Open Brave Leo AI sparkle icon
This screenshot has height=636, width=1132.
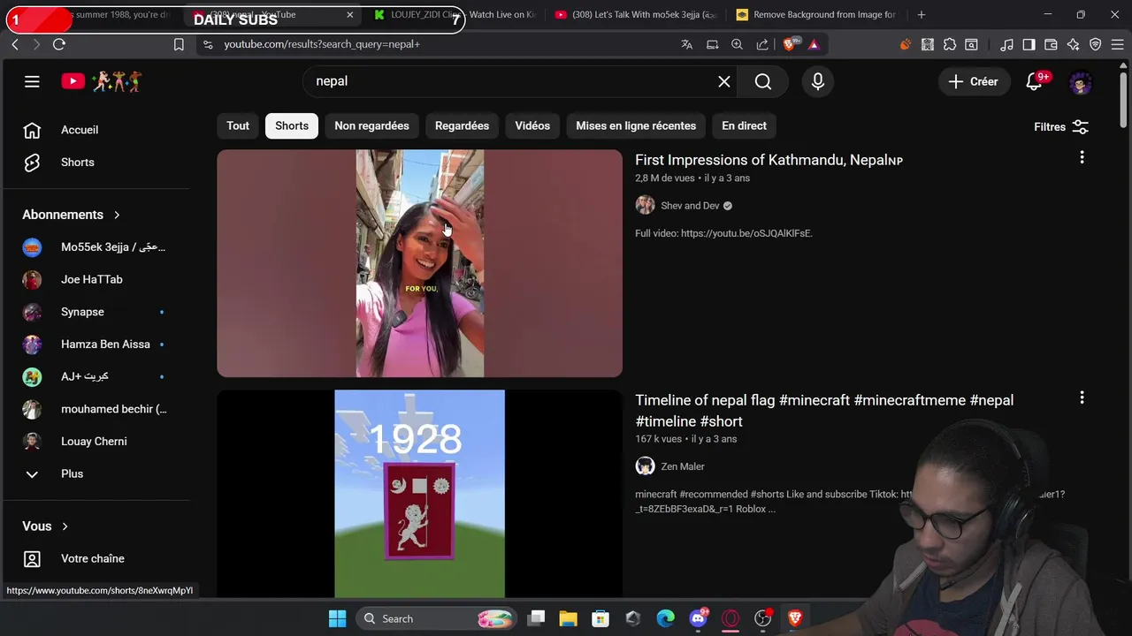[1073, 44]
